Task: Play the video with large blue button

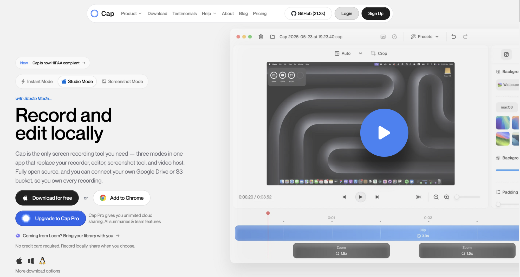Action: pyautogui.click(x=384, y=133)
